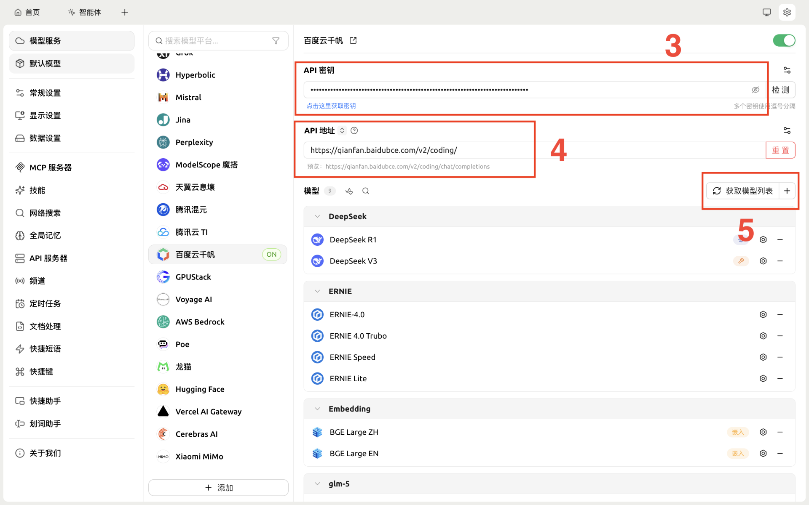809x505 pixels.
Task: Switch to the 智能体 tab
Action: 85,12
